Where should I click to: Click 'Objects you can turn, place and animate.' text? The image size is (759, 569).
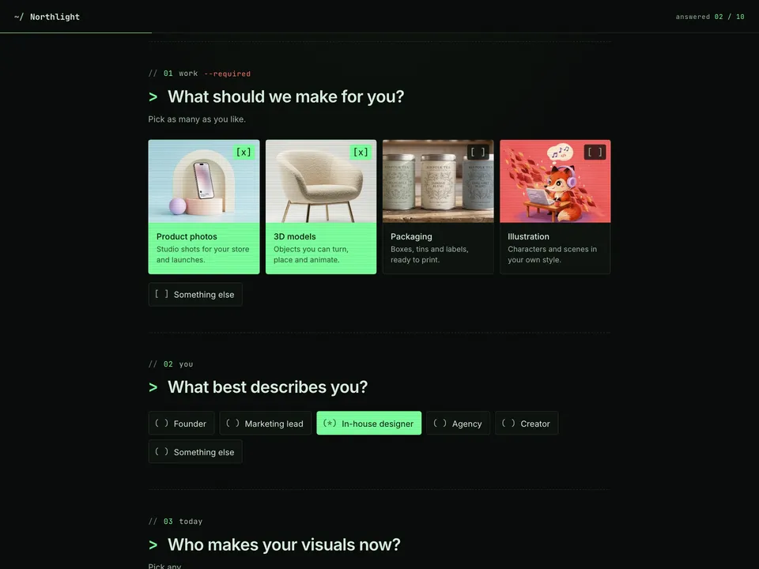(x=311, y=254)
